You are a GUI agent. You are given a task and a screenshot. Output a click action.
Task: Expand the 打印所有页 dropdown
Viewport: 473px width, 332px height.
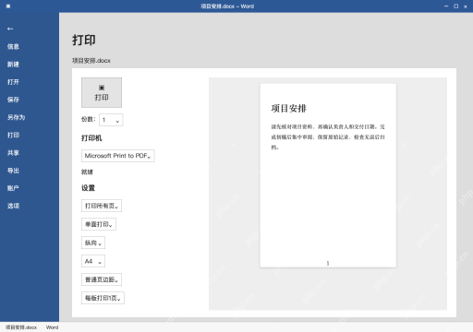click(102, 206)
